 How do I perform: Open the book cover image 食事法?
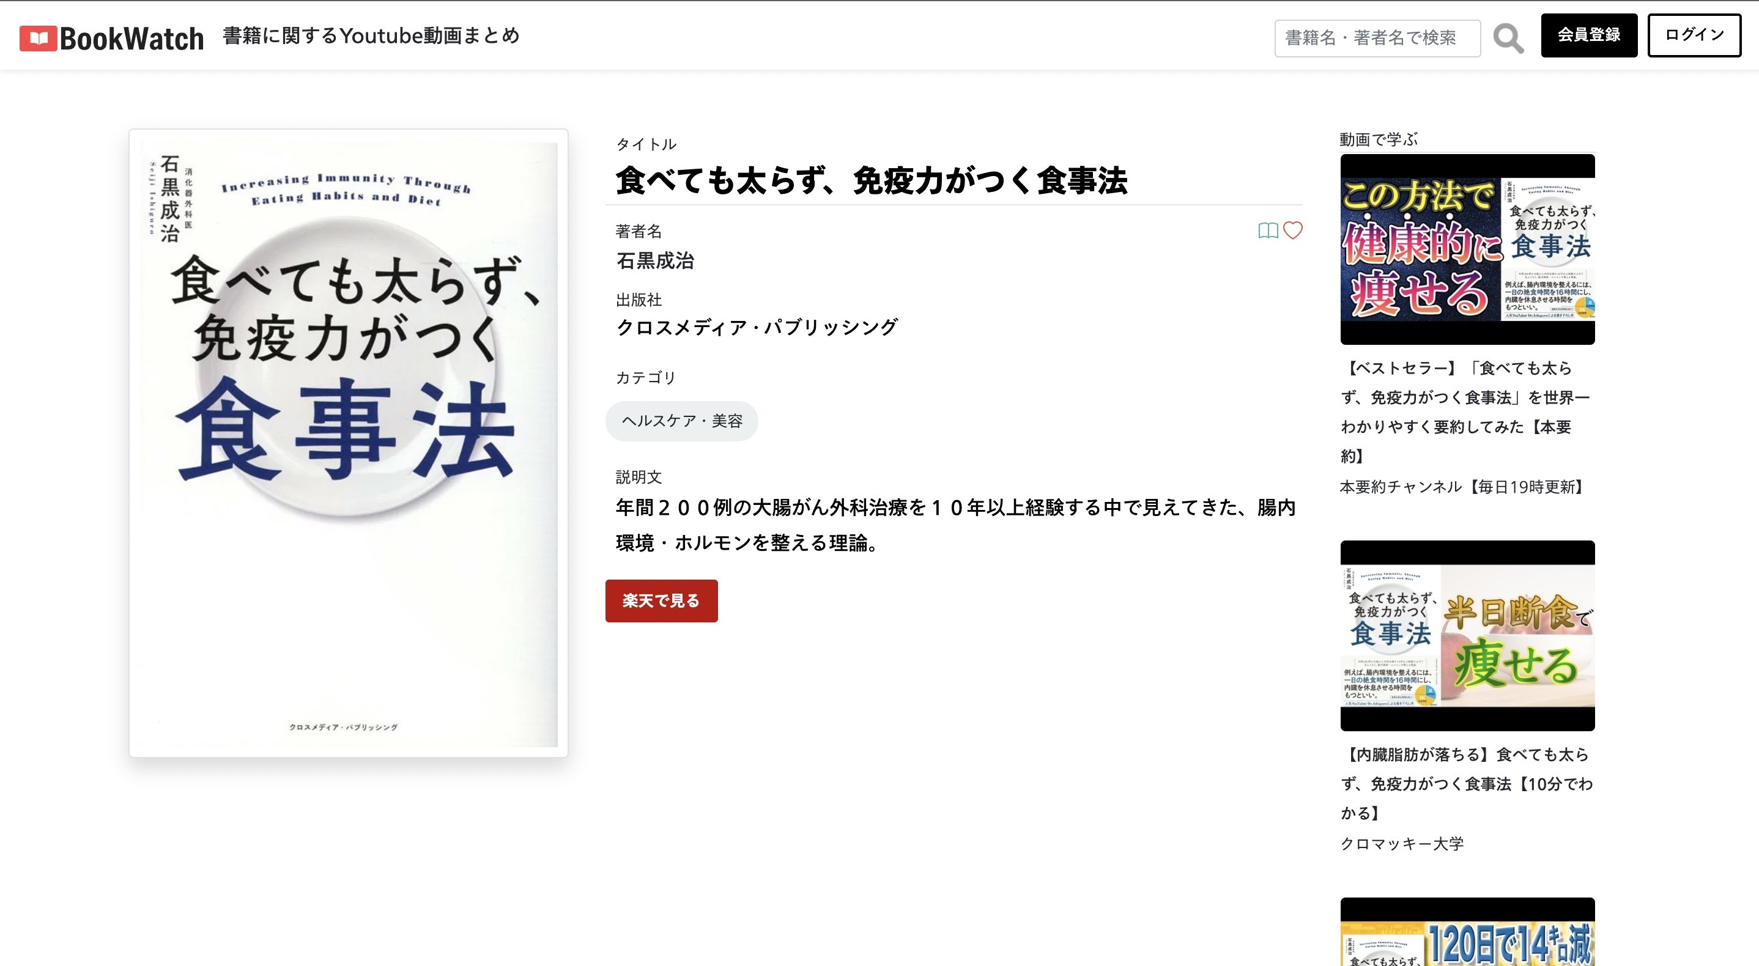pos(348,443)
